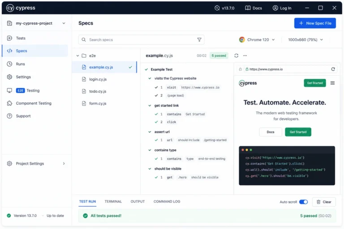Collapse the get started link test
Screen dimensions: 344x229
tap(150, 106)
